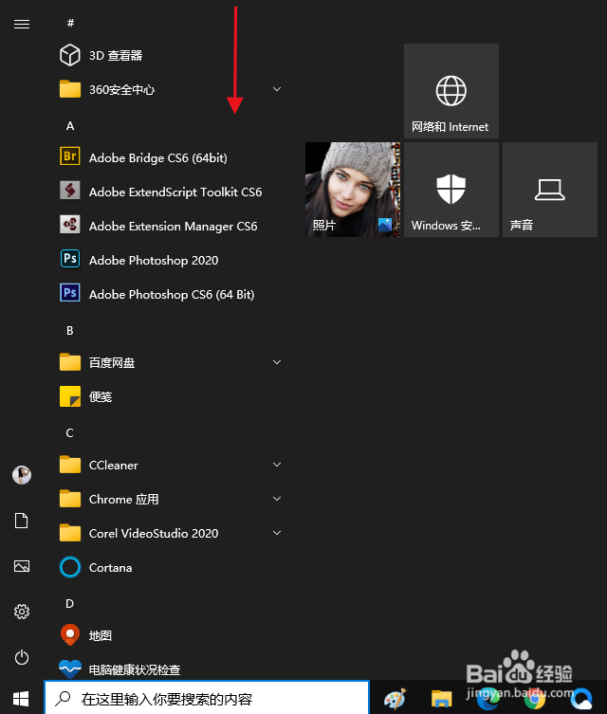Select the 3D 查看器 label

[116, 56]
